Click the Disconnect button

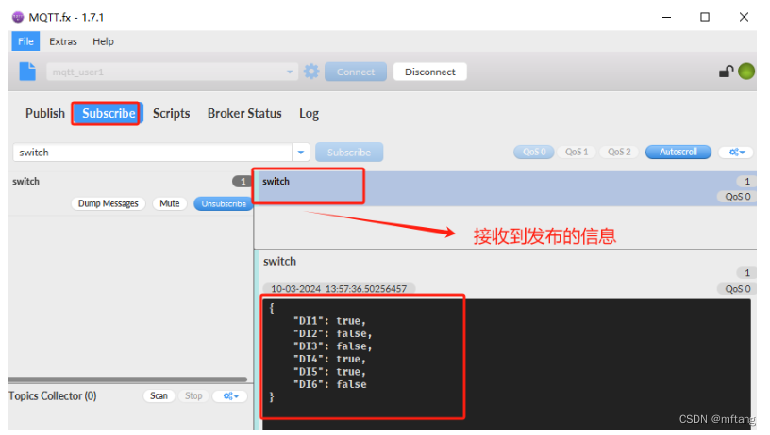click(x=429, y=72)
